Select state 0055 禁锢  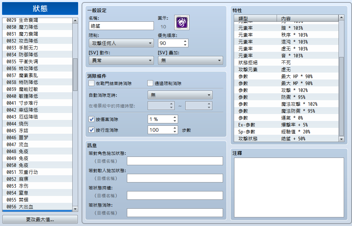tap(37, 200)
